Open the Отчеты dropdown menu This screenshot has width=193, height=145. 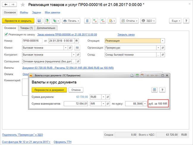(x=129, y=21)
